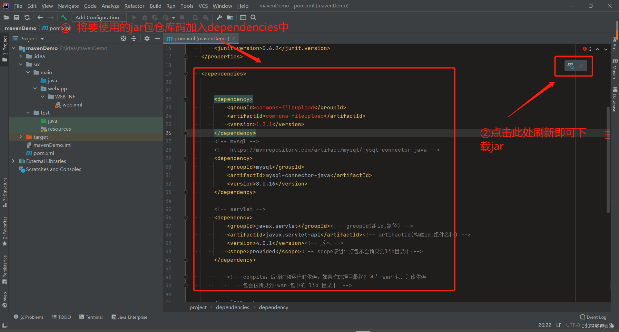This screenshot has height=332, width=619.
Task: Collapse the webapp folder
Action: click(35, 88)
